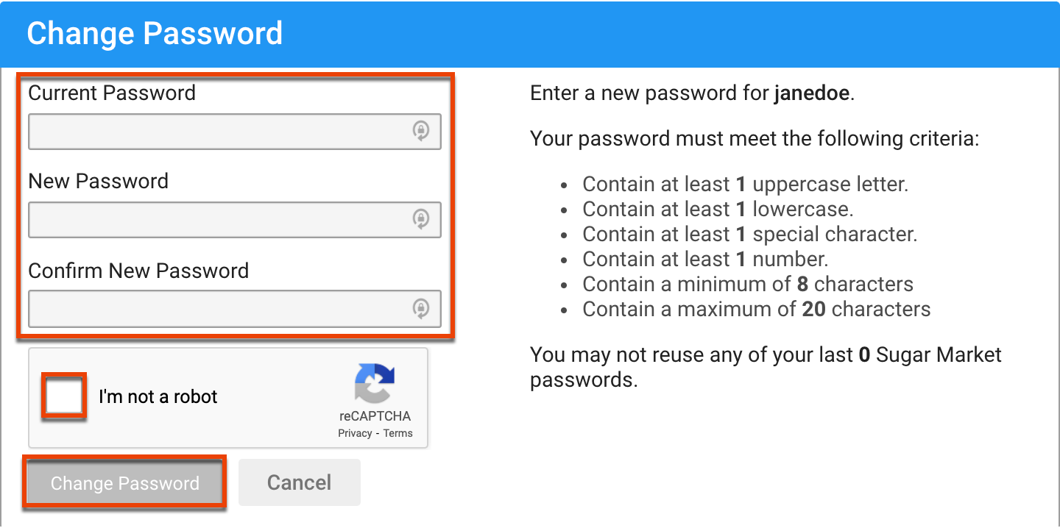The image size is (1060, 528).
Task: Click the New Password field label
Action: point(98,181)
